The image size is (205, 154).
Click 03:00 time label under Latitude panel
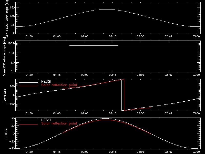click(196, 152)
